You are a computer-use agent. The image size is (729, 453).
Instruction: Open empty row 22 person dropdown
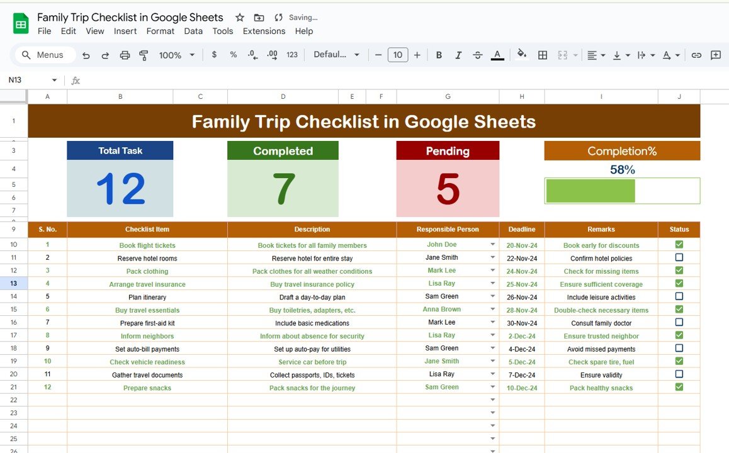[x=492, y=400]
